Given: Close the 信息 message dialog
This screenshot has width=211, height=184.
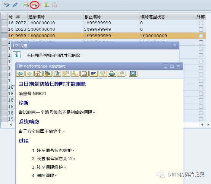Looking at the screenshot, I should coord(174,45).
